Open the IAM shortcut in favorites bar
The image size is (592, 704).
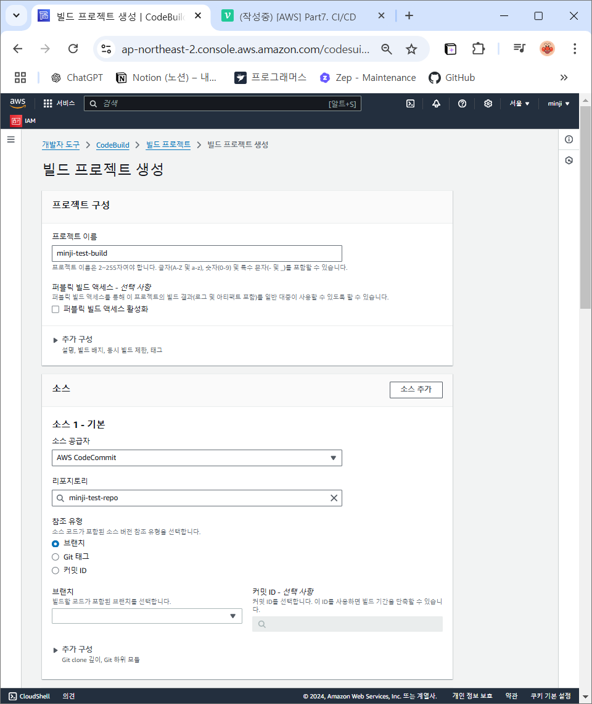[x=23, y=121]
